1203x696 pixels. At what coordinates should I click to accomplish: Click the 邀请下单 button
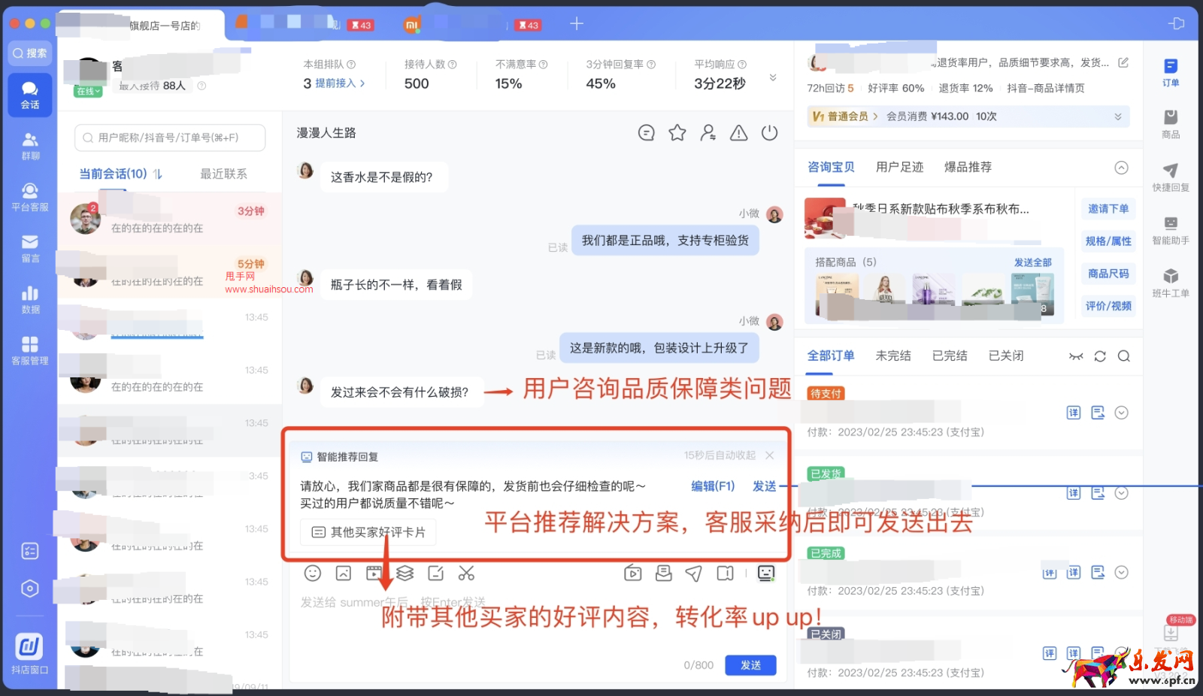click(x=1108, y=209)
